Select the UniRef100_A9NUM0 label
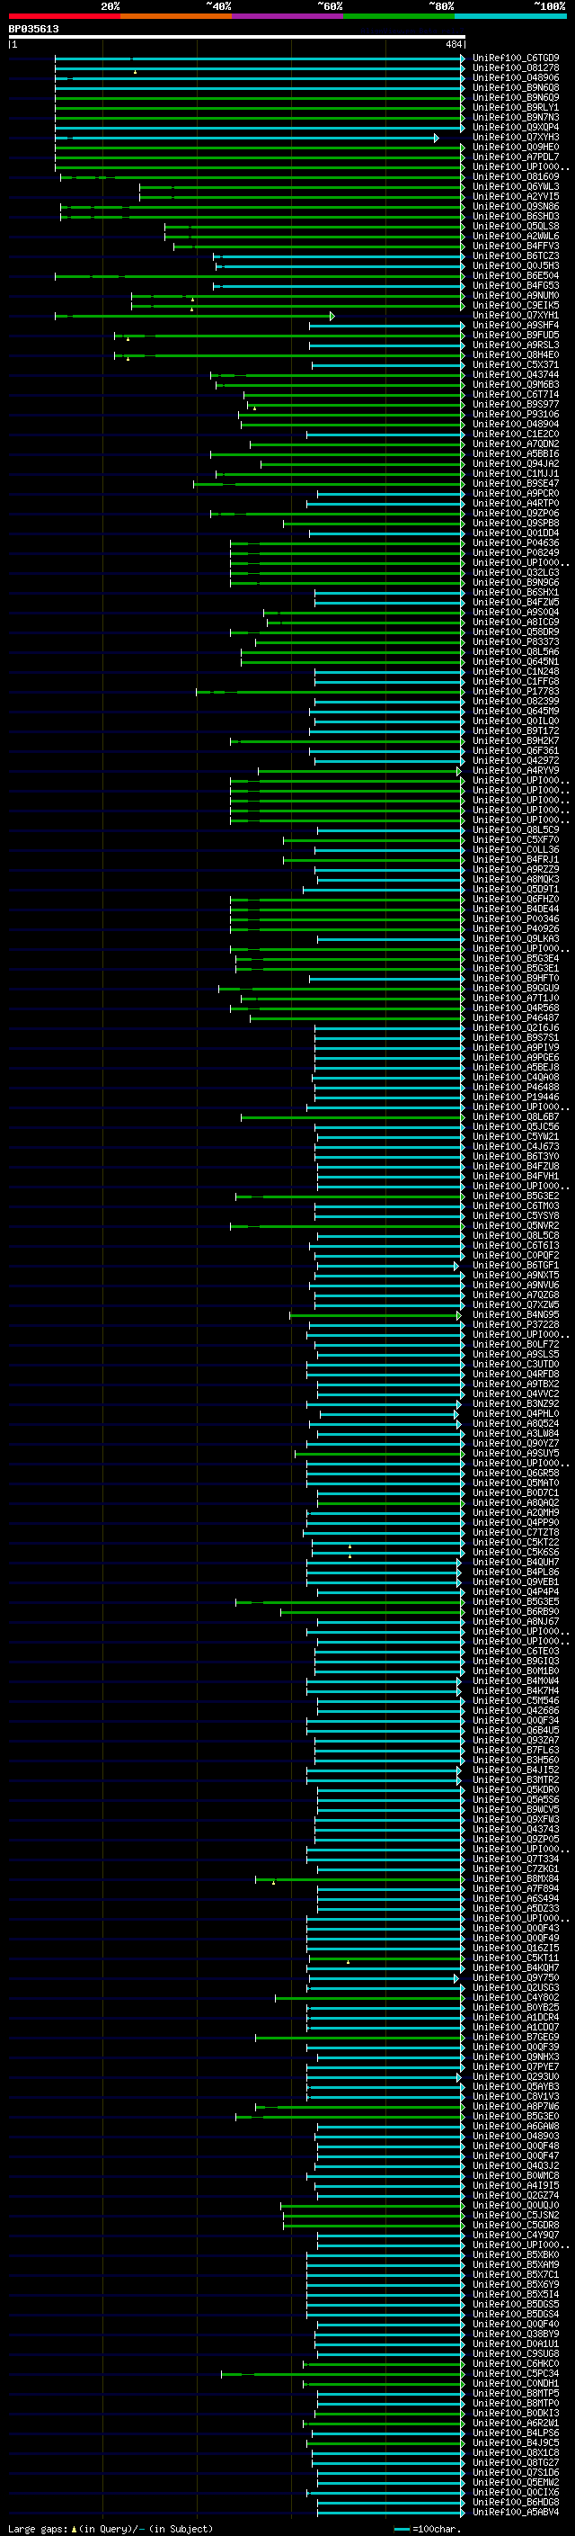 coord(516,295)
